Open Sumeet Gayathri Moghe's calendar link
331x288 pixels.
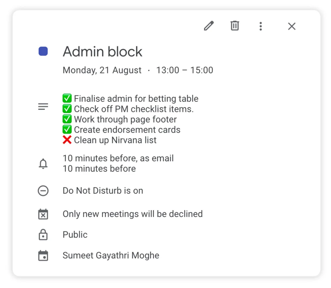(x=111, y=256)
